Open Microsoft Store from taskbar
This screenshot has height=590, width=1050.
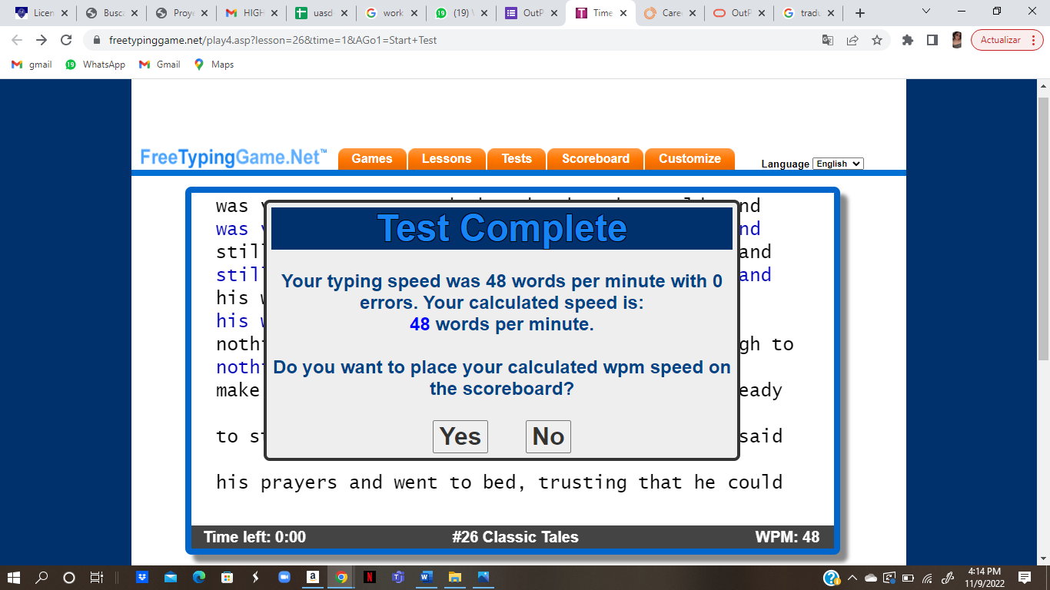pos(228,577)
